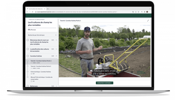Click the fullscreen expand icon above the video

click(x=148, y=20)
